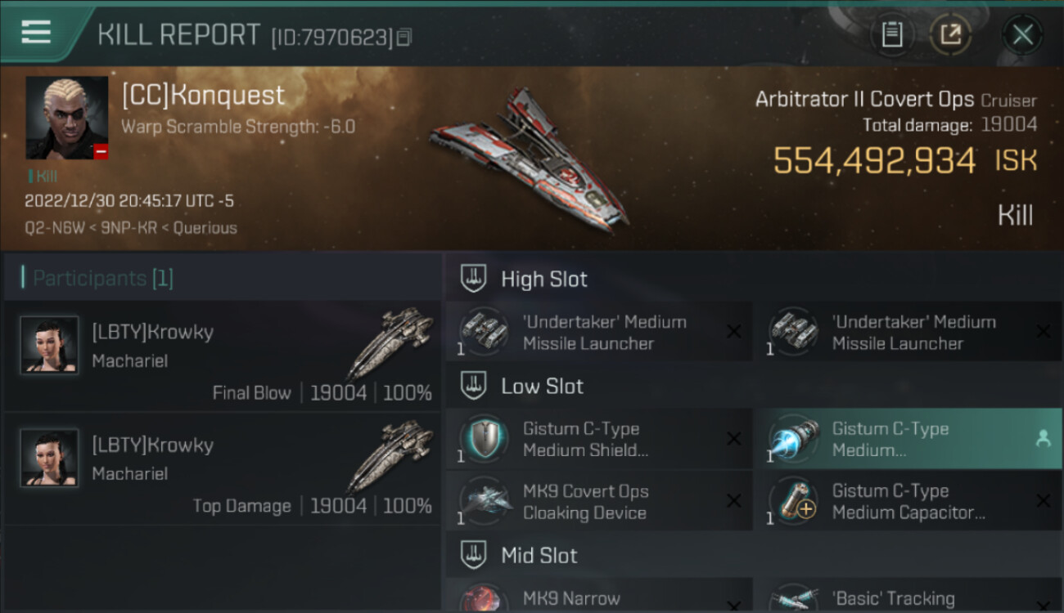Collapse the High Slot section

(473, 278)
